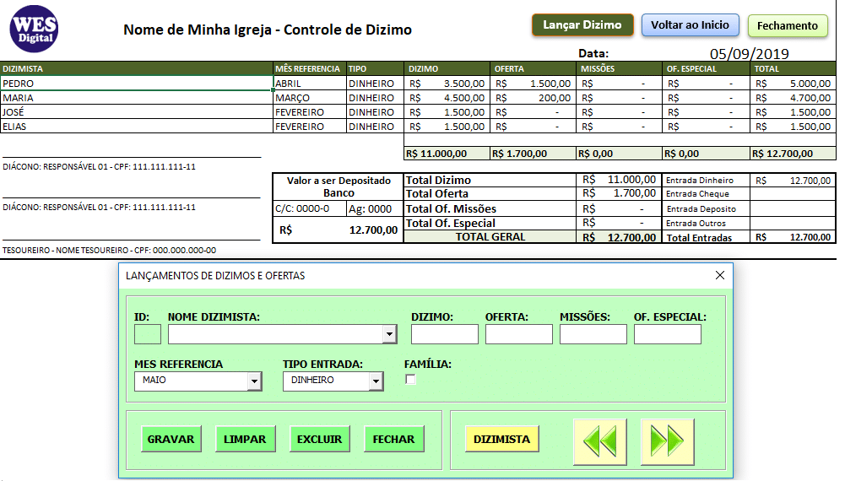Check the Família checkbox

(410, 379)
